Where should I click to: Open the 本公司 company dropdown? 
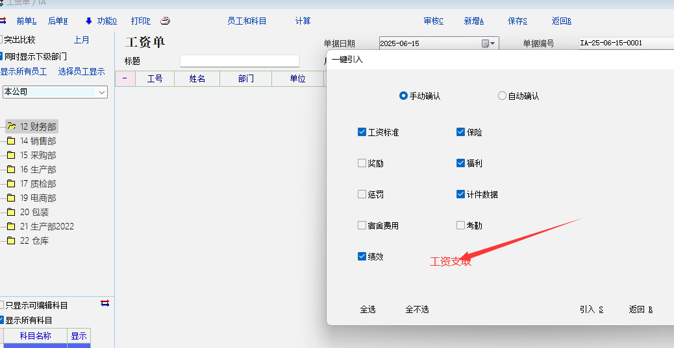tap(102, 93)
